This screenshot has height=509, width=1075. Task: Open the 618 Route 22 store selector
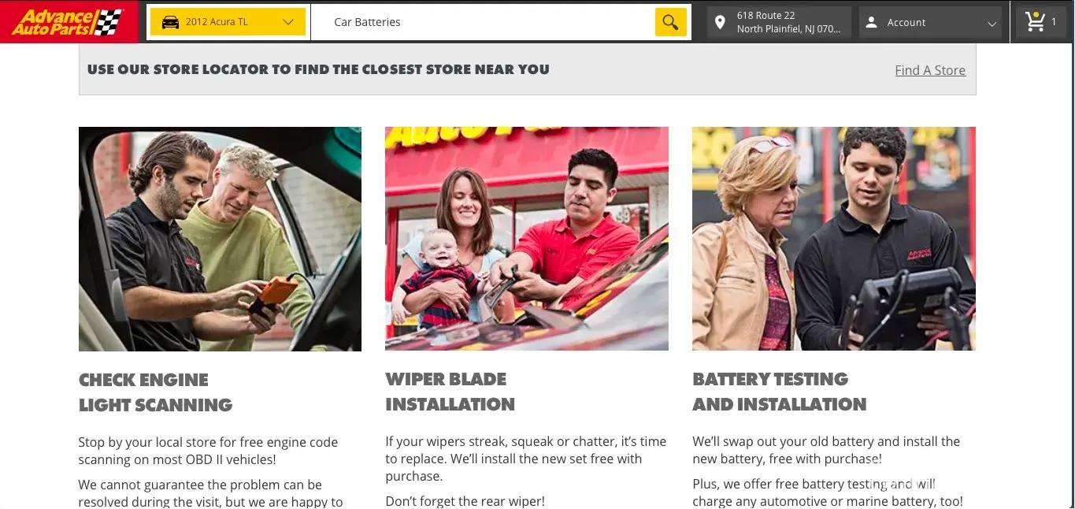pyautogui.click(x=779, y=22)
